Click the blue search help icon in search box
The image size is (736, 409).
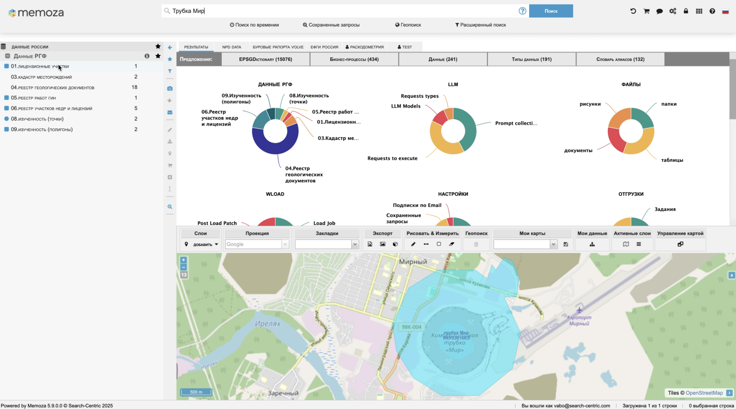coord(522,11)
